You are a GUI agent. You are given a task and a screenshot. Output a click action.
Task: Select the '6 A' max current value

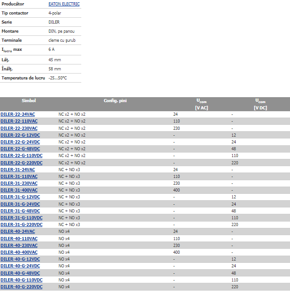[51, 49]
